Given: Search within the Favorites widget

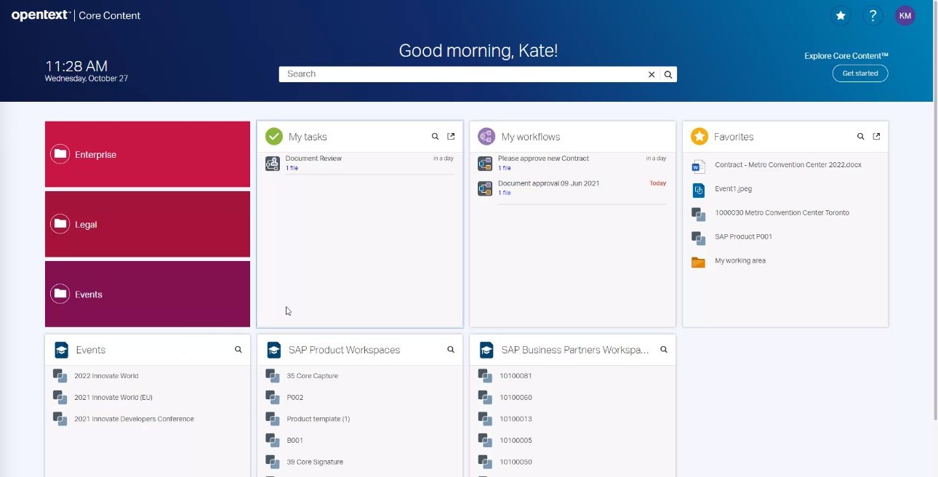Looking at the screenshot, I should (x=860, y=137).
